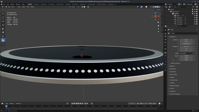Viewport: 199px width, 112px height.
Task: Select the Scale tool
Action: coord(3,29)
